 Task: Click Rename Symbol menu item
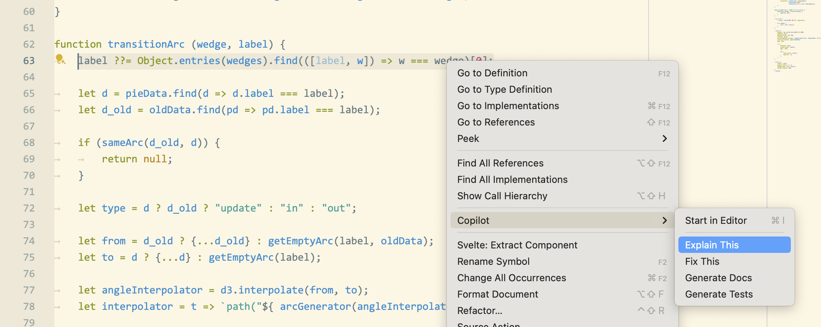493,261
